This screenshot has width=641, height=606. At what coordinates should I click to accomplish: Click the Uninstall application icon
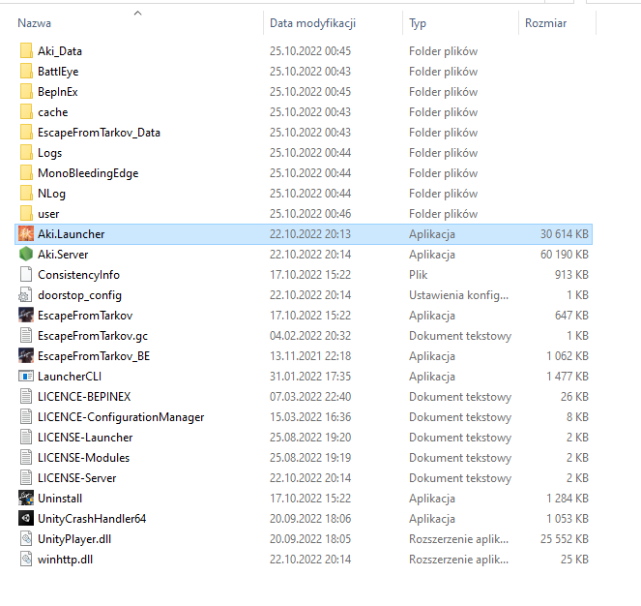[x=26, y=498]
